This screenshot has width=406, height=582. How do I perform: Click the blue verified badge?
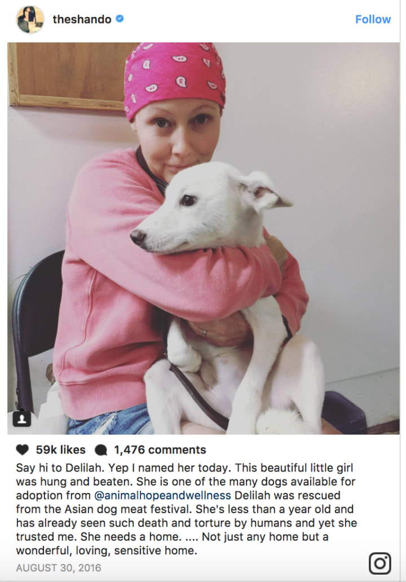[120, 19]
